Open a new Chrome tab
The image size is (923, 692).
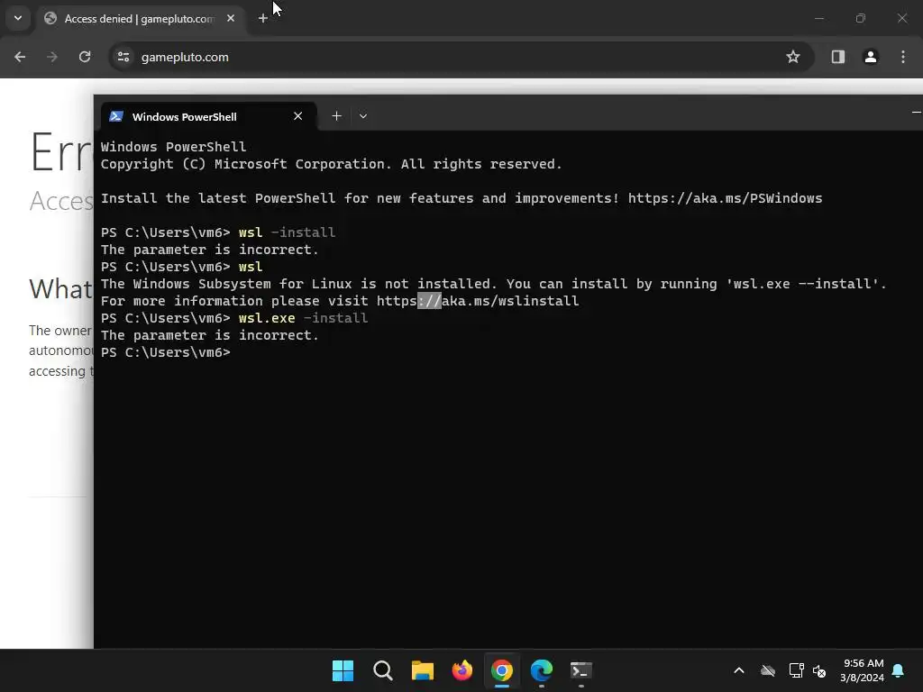263,18
